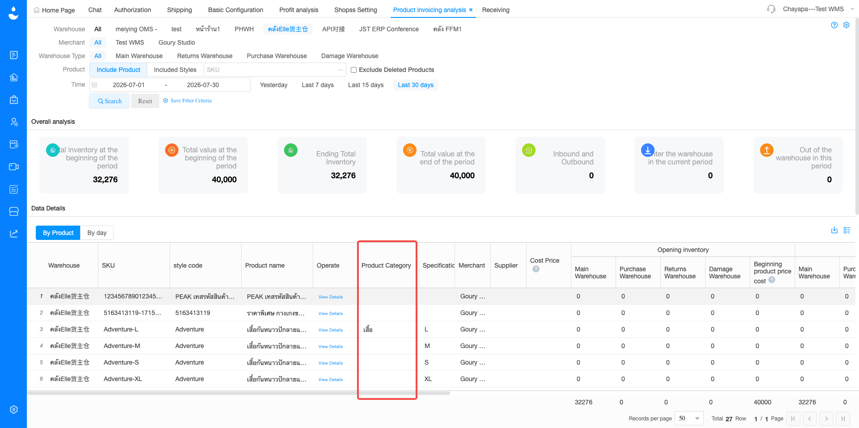Open the edit note icon in sidebar
Image resolution: width=859 pixels, height=428 pixels.
14,189
